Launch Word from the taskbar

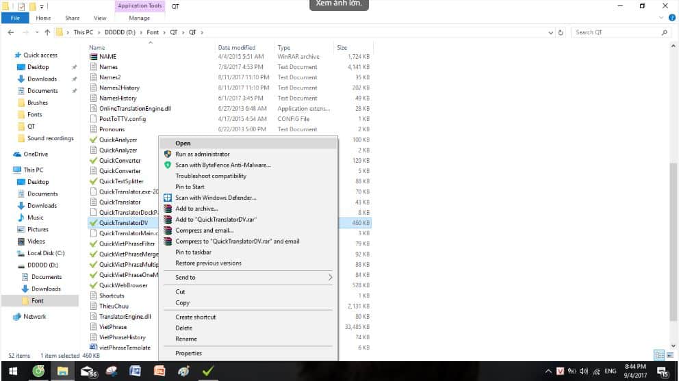coord(135,371)
